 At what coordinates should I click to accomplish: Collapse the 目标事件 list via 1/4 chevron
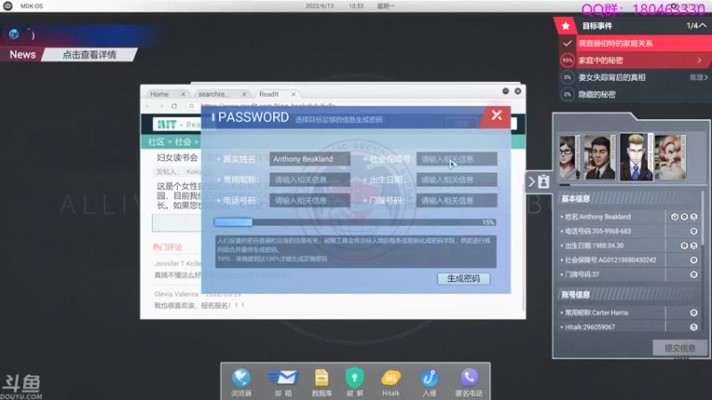[702, 26]
